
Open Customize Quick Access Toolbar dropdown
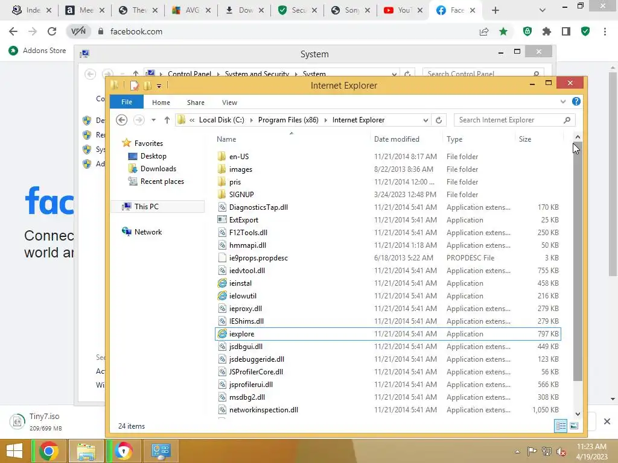tap(159, 86)
